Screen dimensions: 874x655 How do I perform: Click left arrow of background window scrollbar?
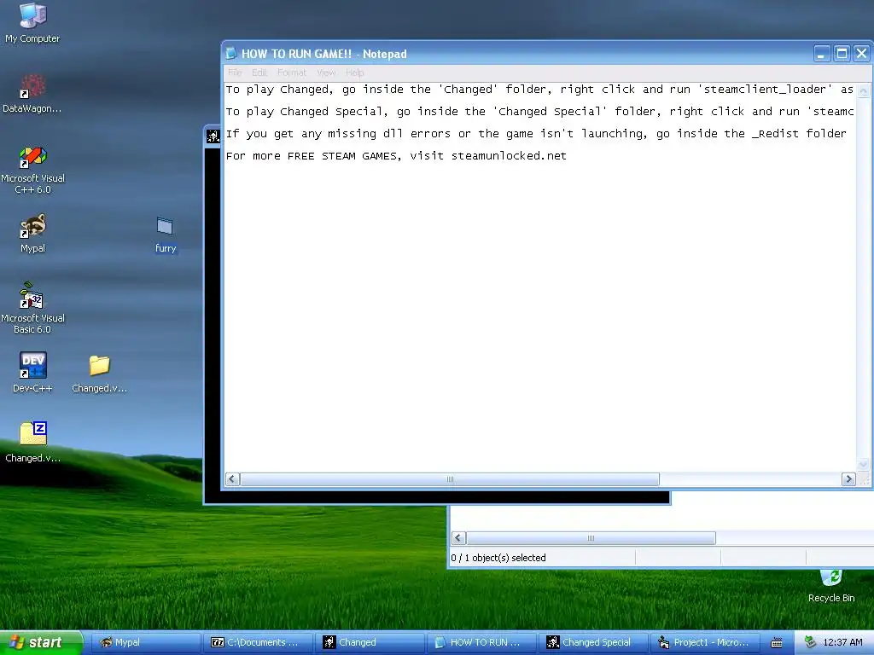(x=458, y=538)
